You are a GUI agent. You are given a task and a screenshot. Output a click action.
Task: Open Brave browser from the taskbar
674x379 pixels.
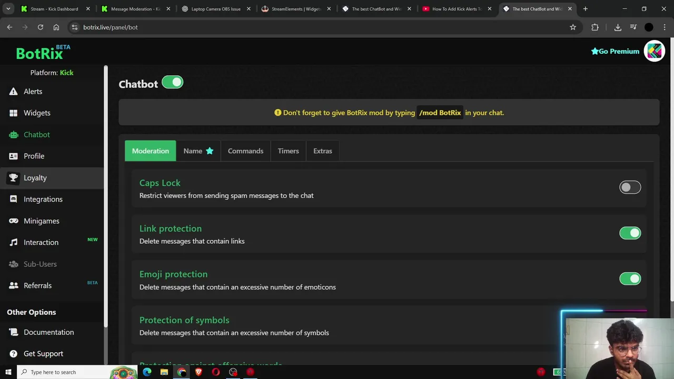pos(199,372)
